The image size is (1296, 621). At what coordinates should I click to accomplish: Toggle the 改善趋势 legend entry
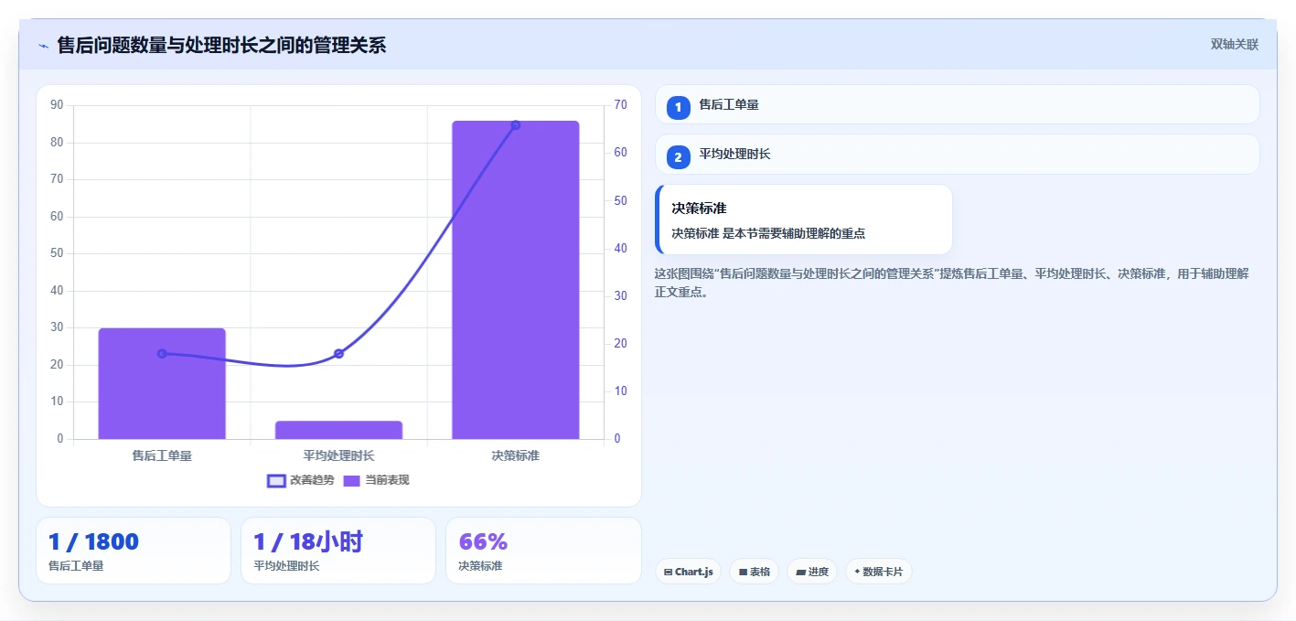tap(301, 480)
